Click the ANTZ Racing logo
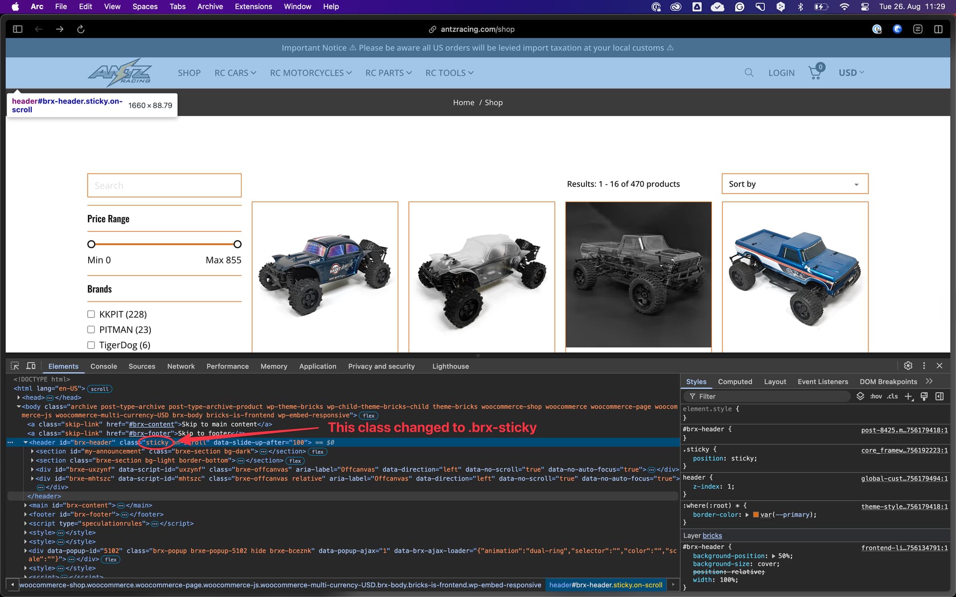This screenshot has width=956, height=597. 119,73
